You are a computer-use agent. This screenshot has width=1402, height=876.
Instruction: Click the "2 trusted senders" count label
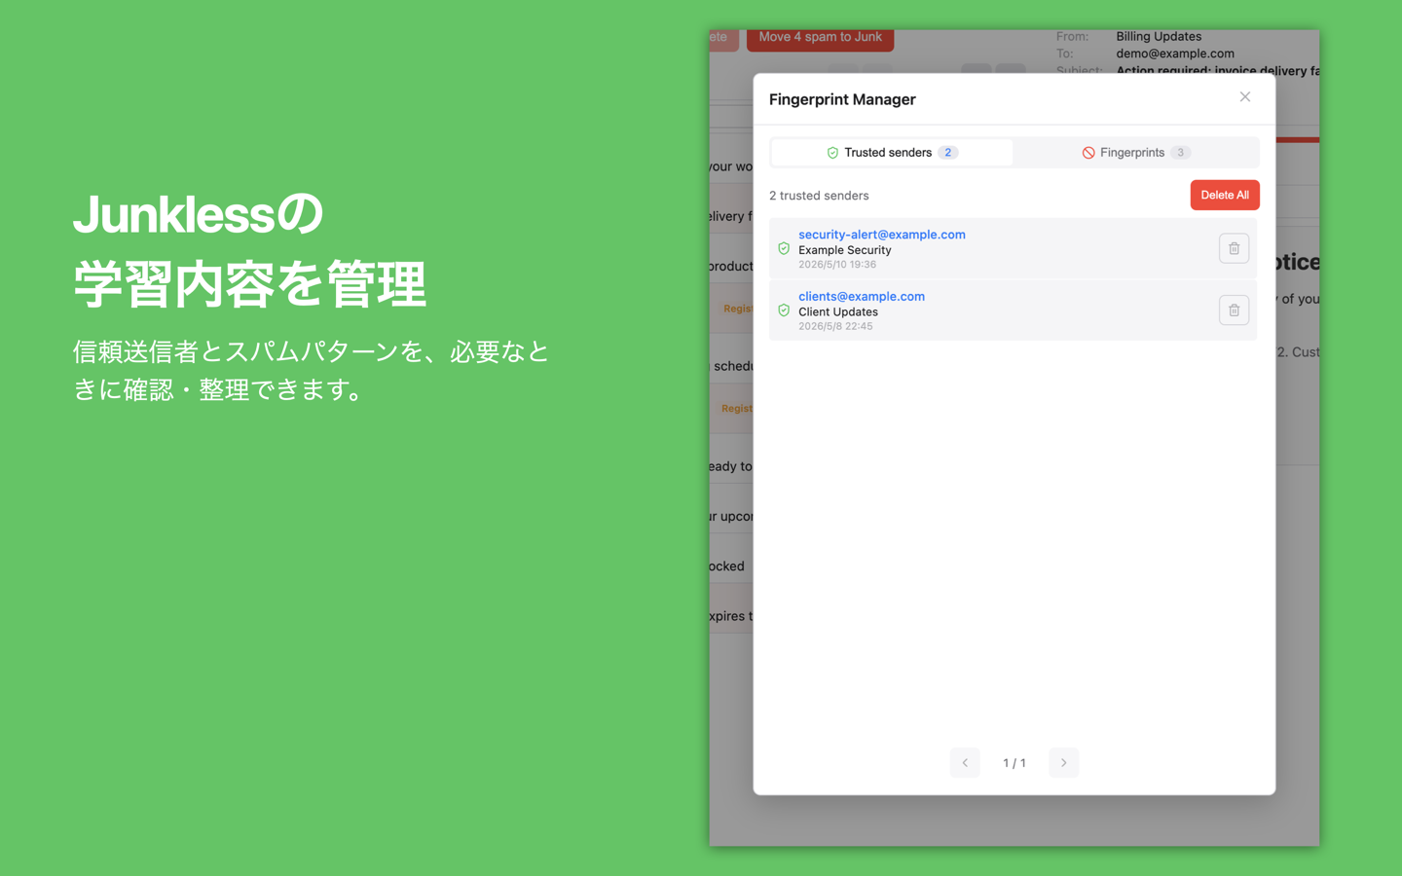819,196
